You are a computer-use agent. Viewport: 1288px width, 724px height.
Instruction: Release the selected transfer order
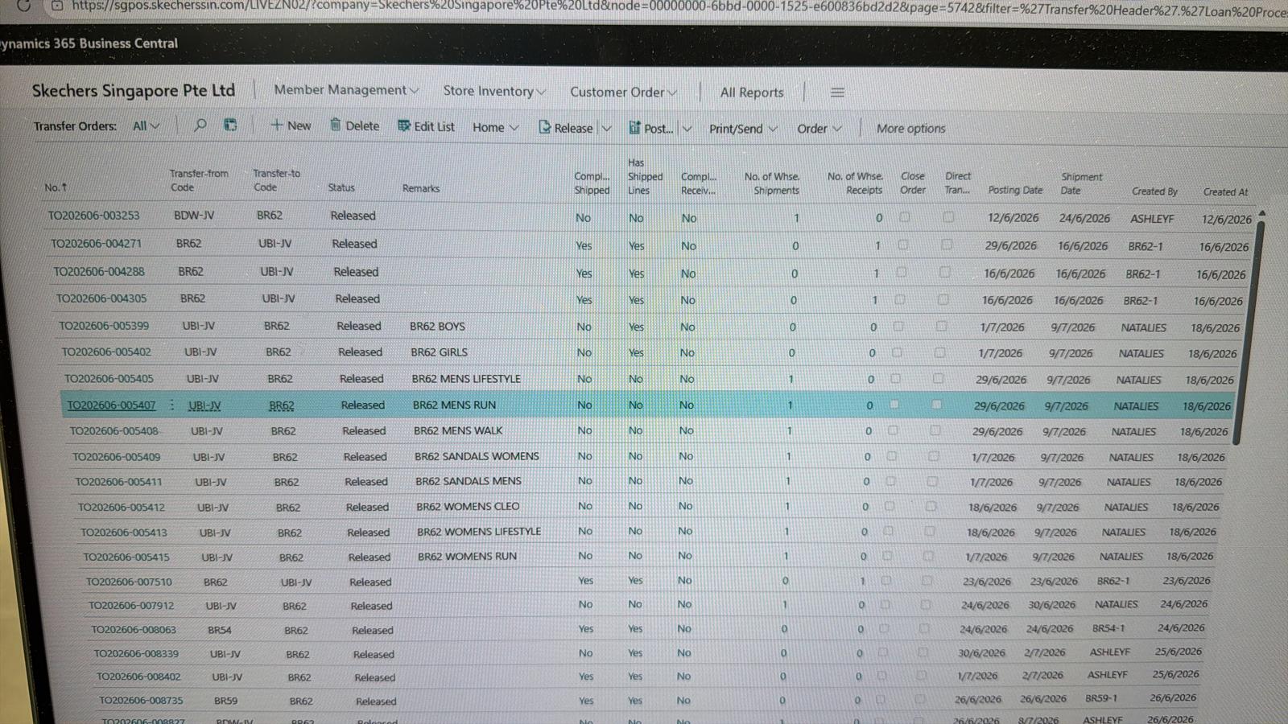point(565,128)
